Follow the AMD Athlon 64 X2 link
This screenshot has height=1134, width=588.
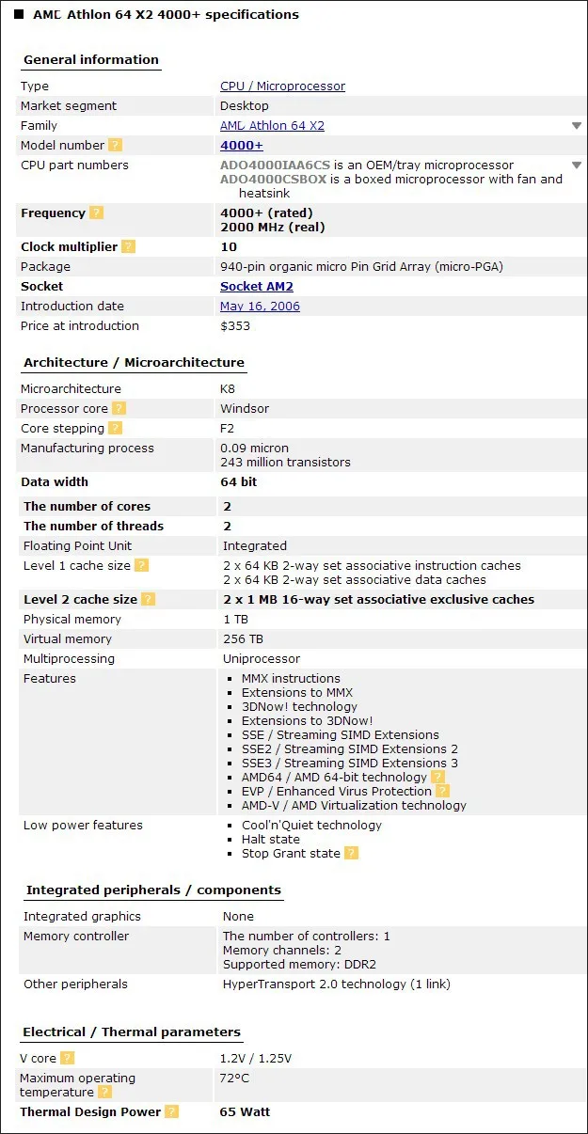(272, 125)
